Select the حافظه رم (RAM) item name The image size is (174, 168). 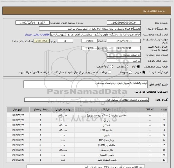[107, 145]
